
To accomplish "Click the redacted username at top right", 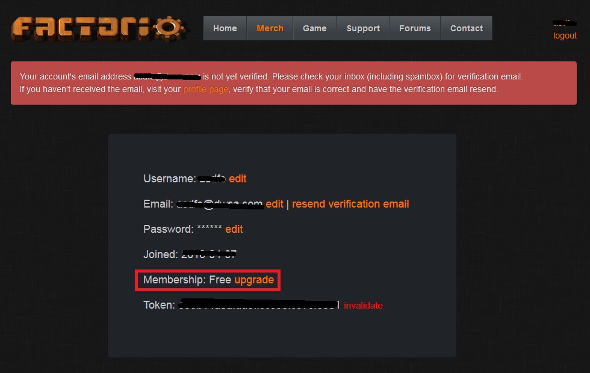I will tap(565, 23).
